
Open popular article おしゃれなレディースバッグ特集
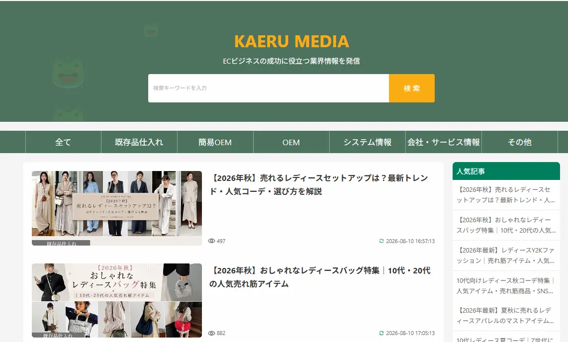[506, 225]
